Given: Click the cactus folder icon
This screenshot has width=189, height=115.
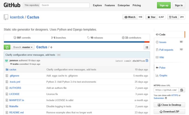Looking at the screenshot, I should point(7,69).
